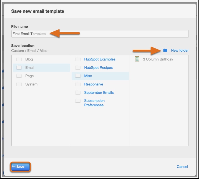The image size is (199, 179).
Task: Click the Blog folder icon
Action: (19, 59)
